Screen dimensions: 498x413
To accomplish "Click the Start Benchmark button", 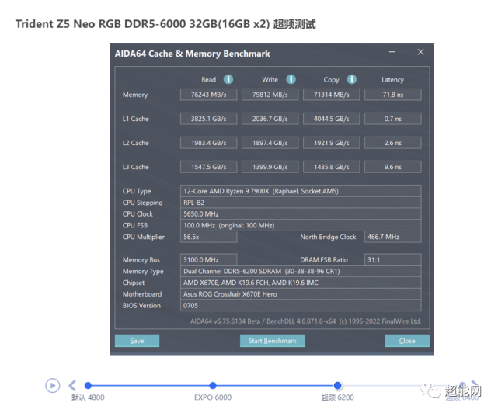I will click(273, 341).
